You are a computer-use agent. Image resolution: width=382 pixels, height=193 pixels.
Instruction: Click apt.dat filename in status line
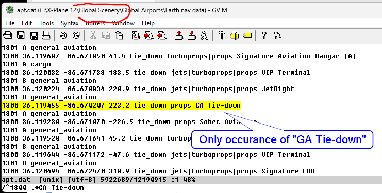pyautogui.click(x=16, y=180)
